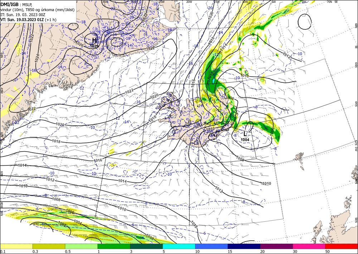Pick the dark green 3 mm legend swatch
The height and width of the screenshot is (254, 358).
pyautogui.click(x=146, y=246)
